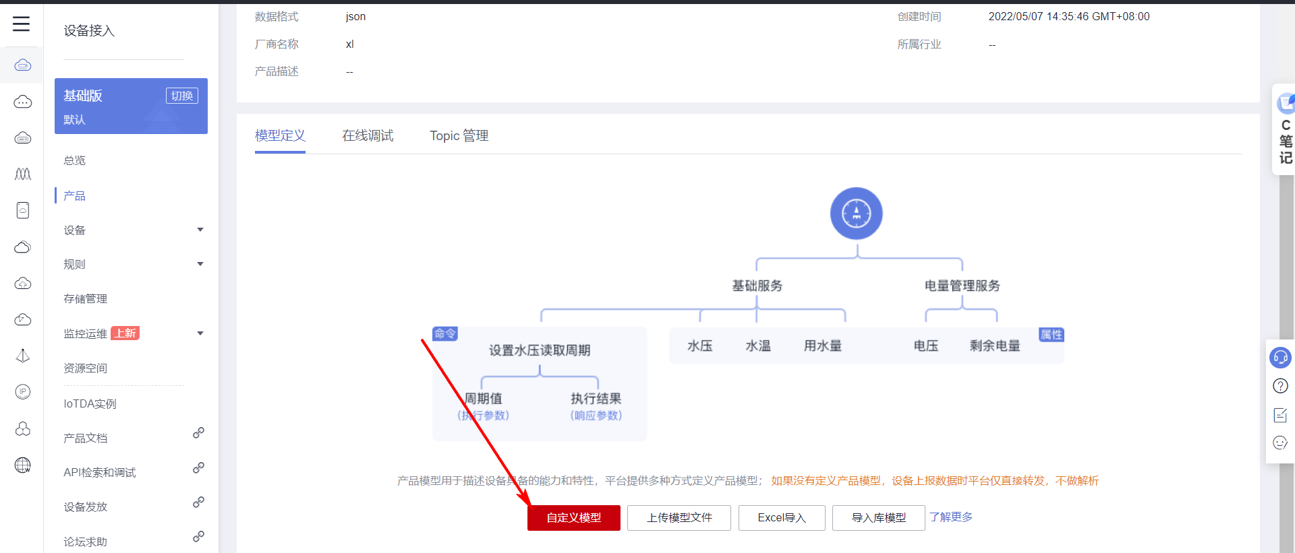Screen dimensions: 1295x553
Task: Click the wave-shaped icon in the left rail
Action: (23, 174)
